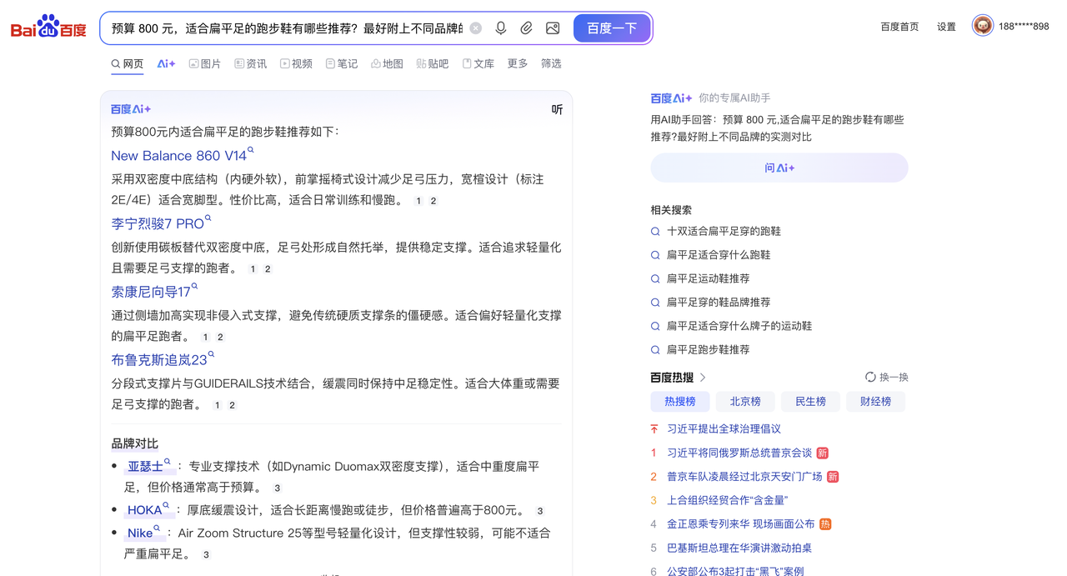Open 巴基斯坦总理在华演讲激动拍桌 headline
Screen dimensions: 1067x576
739,548
